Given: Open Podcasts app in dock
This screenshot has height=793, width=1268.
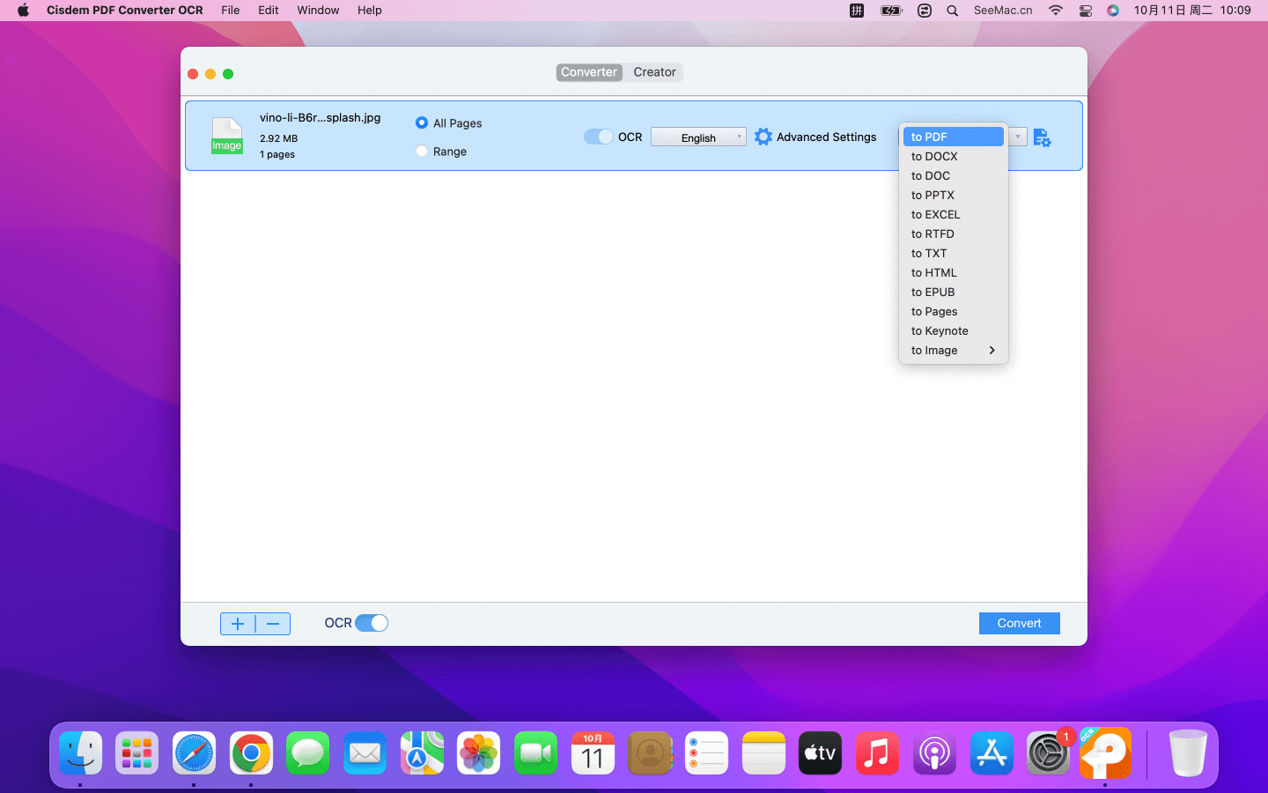Looking at the screenshot, I should [x=934, y=753].
